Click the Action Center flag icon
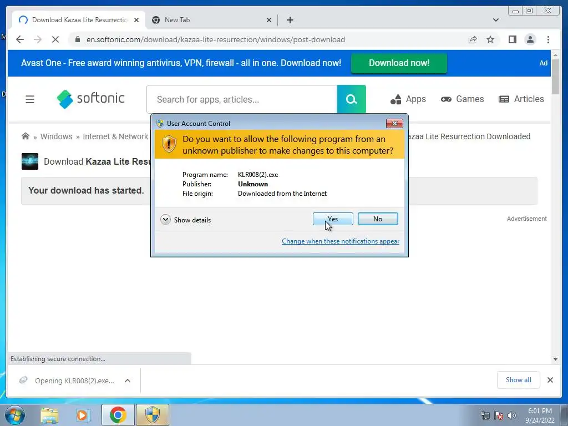Screen dimensions: 568x426 click(499, 415)
